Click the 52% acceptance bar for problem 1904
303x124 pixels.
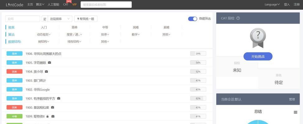coord(198,71)
